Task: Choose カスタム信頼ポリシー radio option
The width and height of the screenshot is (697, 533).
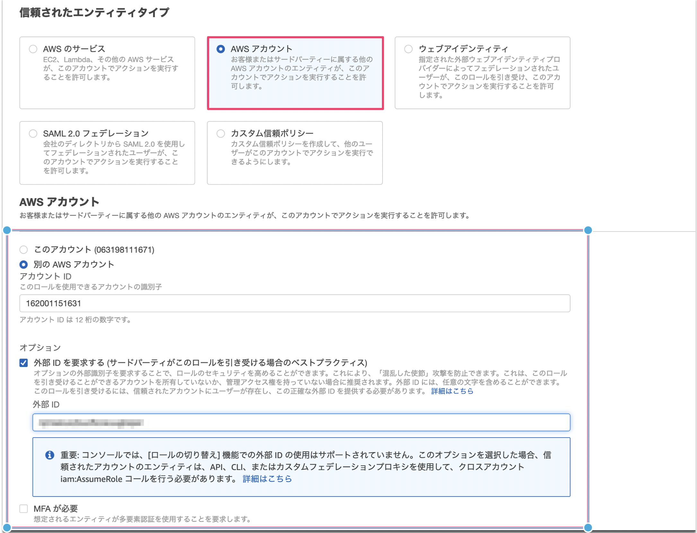Action: [x=221, y=133]
